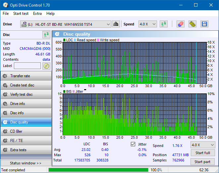The width and height of the screenshot is (219, 173).
Task: Click the LDC legend color square
Action: pyautogui.click(x=64, y=40)
